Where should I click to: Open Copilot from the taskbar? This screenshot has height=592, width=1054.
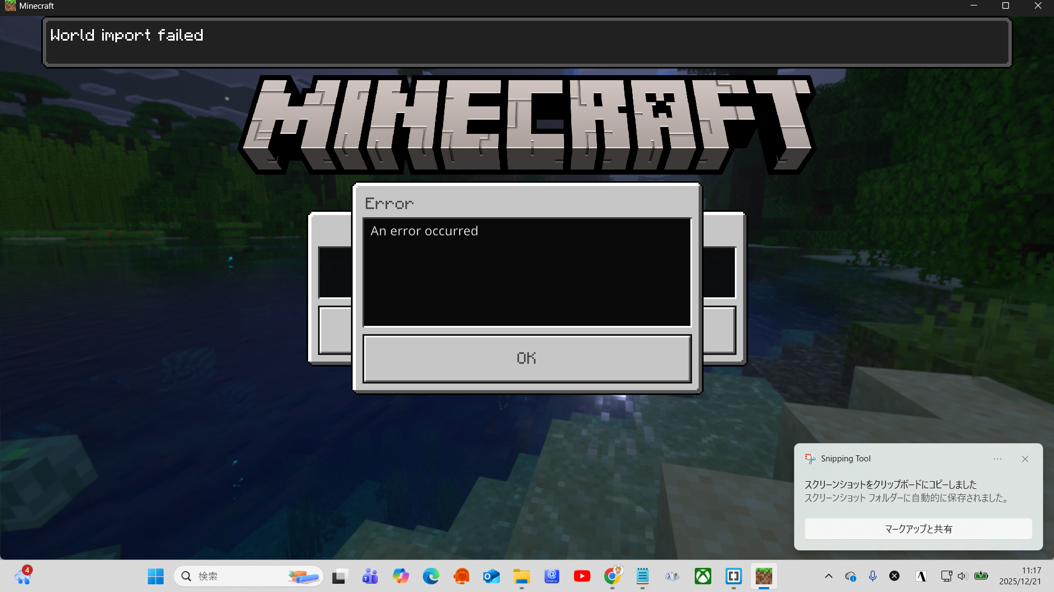click(x=400, y=576)
